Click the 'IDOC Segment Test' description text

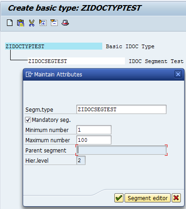pyautogui.click(x=156, y=61)
